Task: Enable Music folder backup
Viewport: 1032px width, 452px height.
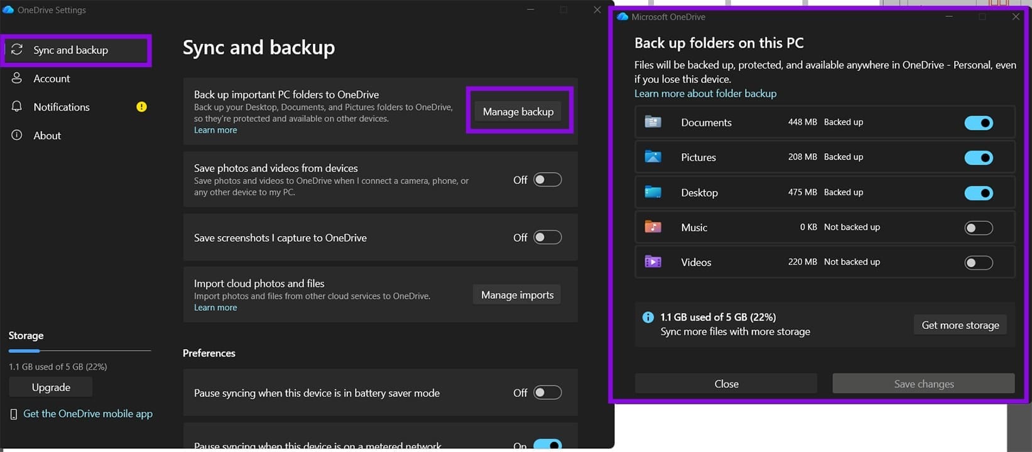Action: pos(979,228)
